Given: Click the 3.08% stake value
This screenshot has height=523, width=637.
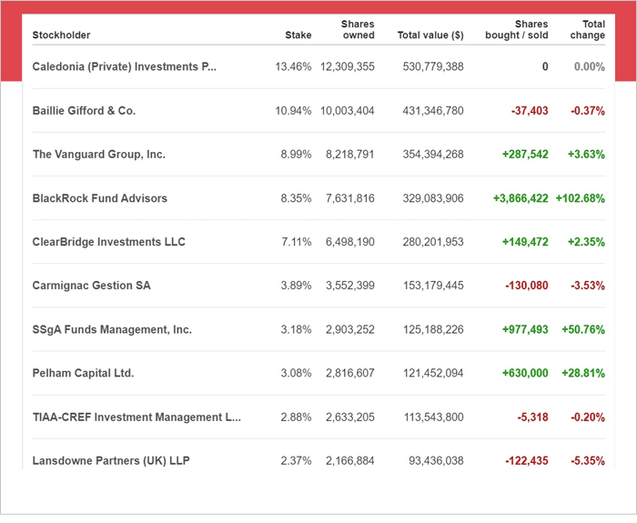Looking at the screenshot, I should 296,373.
